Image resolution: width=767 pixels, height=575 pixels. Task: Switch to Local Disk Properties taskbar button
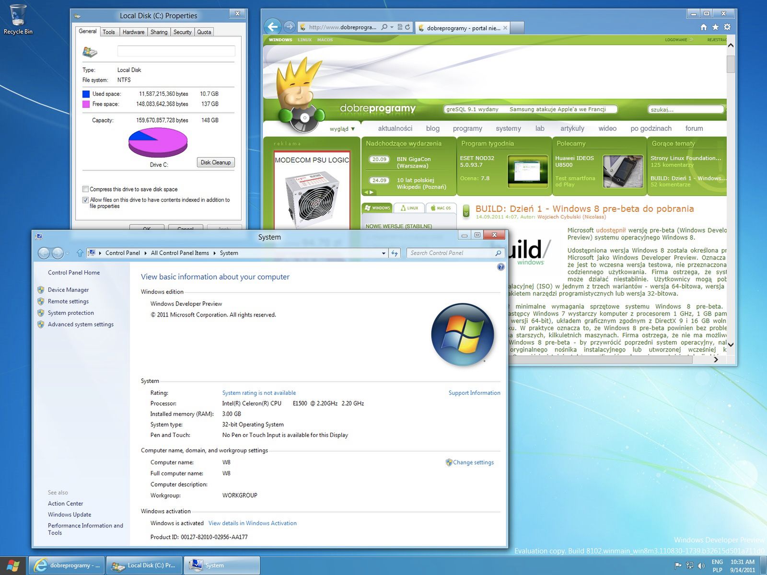(x=144, y=565)
